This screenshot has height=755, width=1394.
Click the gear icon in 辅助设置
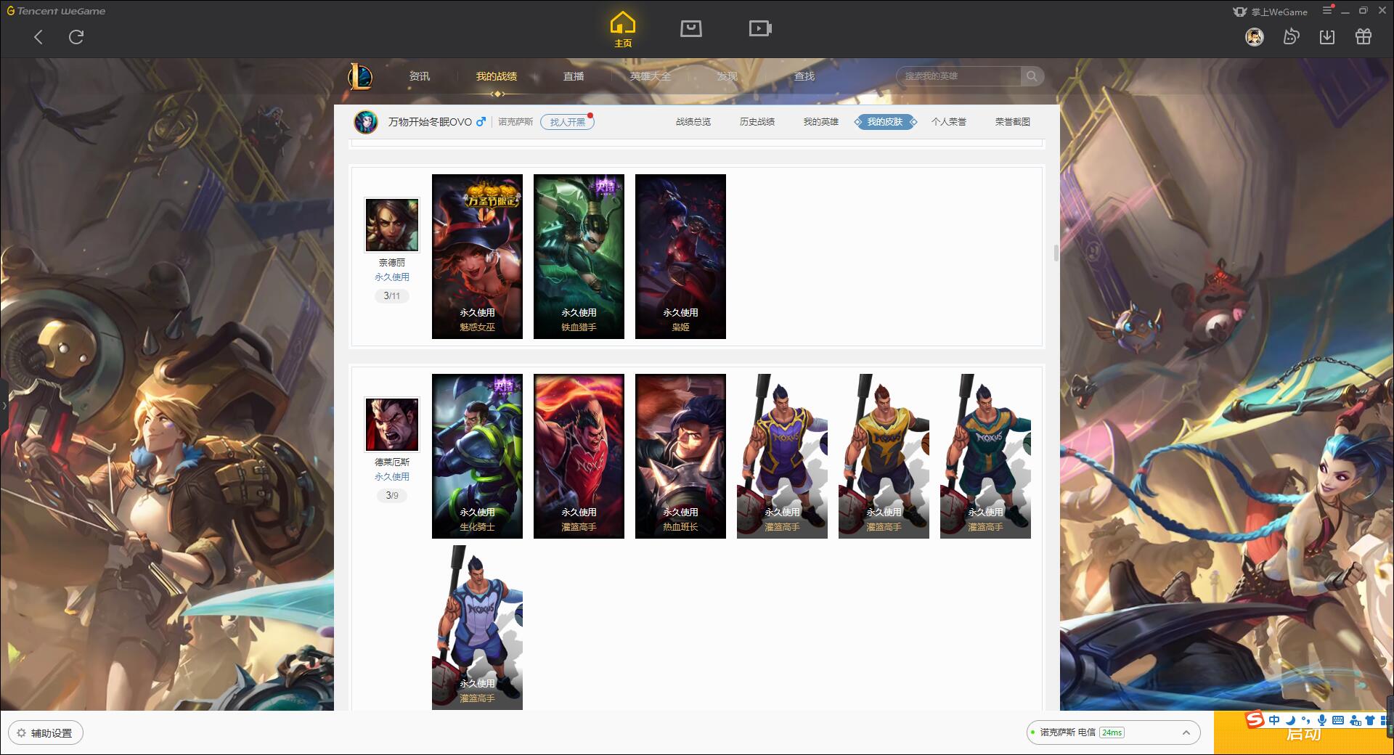[x=21, y=733]
